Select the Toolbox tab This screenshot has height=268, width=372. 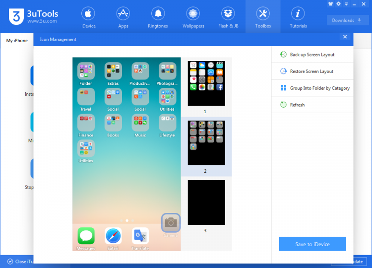coord(263,17)
